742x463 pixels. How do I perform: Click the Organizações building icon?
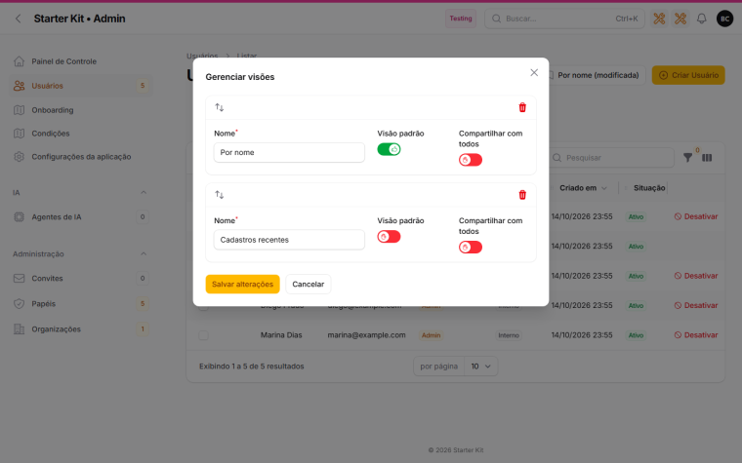19,329
